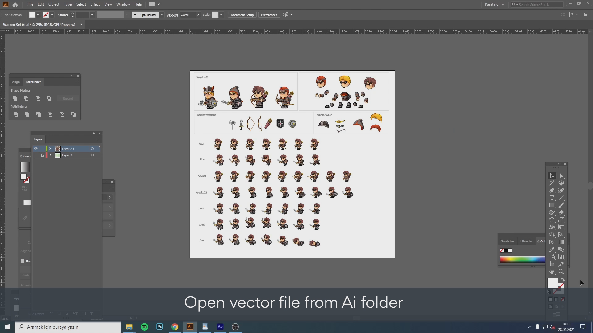
Task: Click the Unite shape mode icon
Action: 15,98
